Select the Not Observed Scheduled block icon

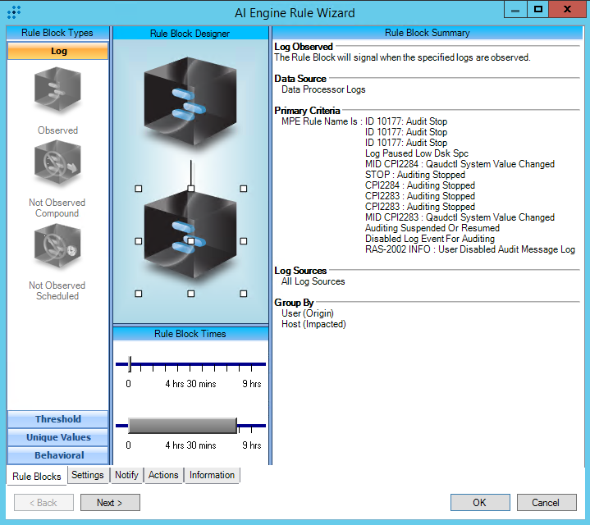tap(57, 249)
